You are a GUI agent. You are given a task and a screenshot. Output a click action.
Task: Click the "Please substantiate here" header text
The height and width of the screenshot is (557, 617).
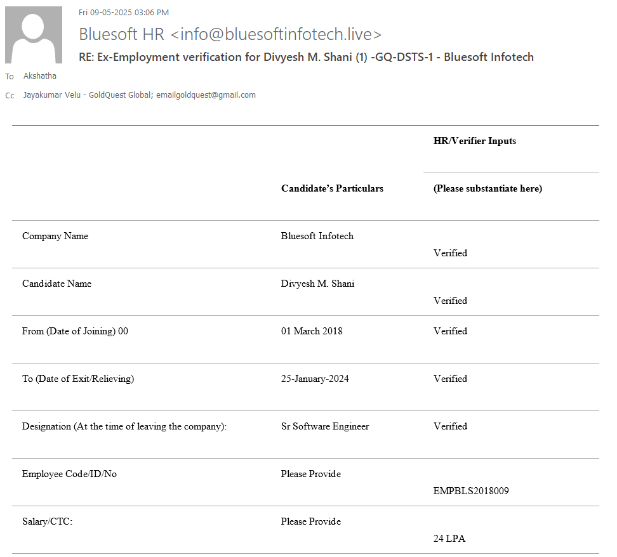pos(488,188)
